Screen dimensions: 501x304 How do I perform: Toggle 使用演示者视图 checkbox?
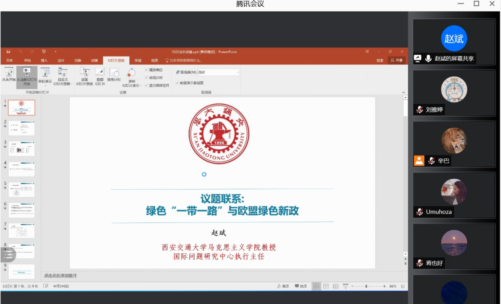point(177,83)
